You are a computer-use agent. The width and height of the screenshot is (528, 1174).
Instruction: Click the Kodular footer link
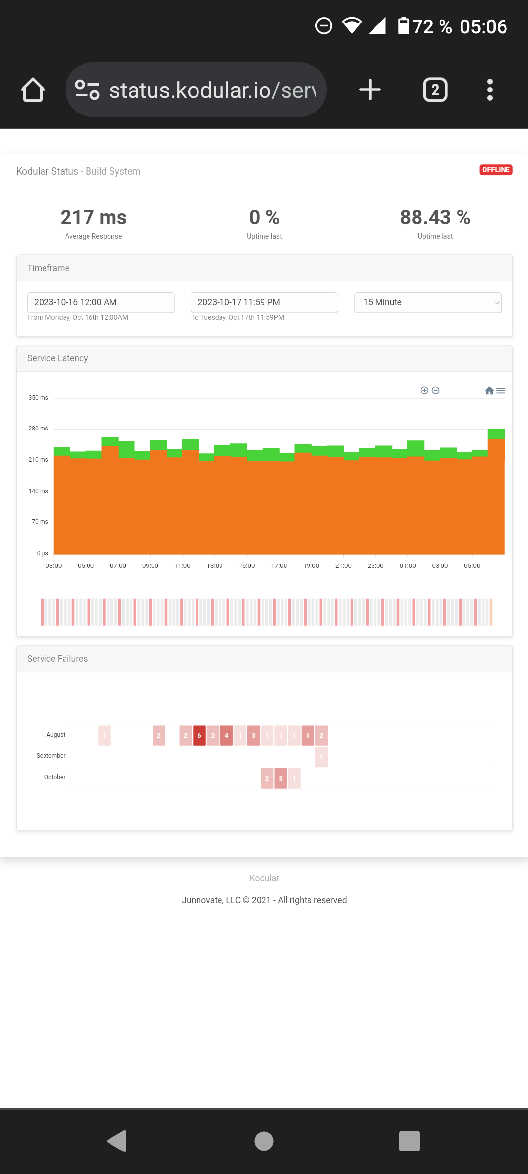(x=264, y=878)
